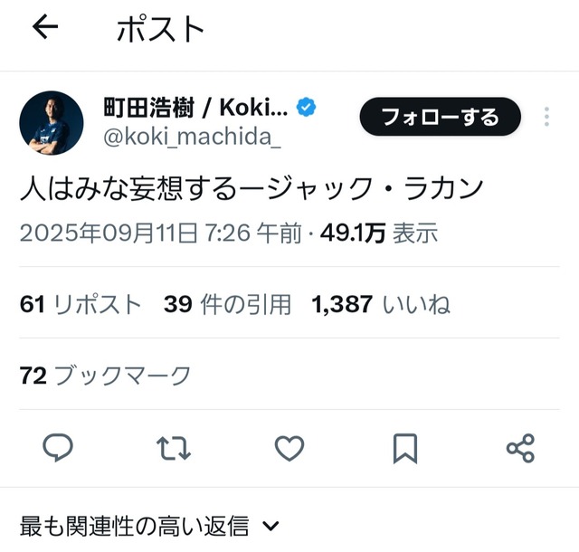Open the @koki_machida_ handle
Viewport: 579px width, 552px height.
click(x=192, y=138)
